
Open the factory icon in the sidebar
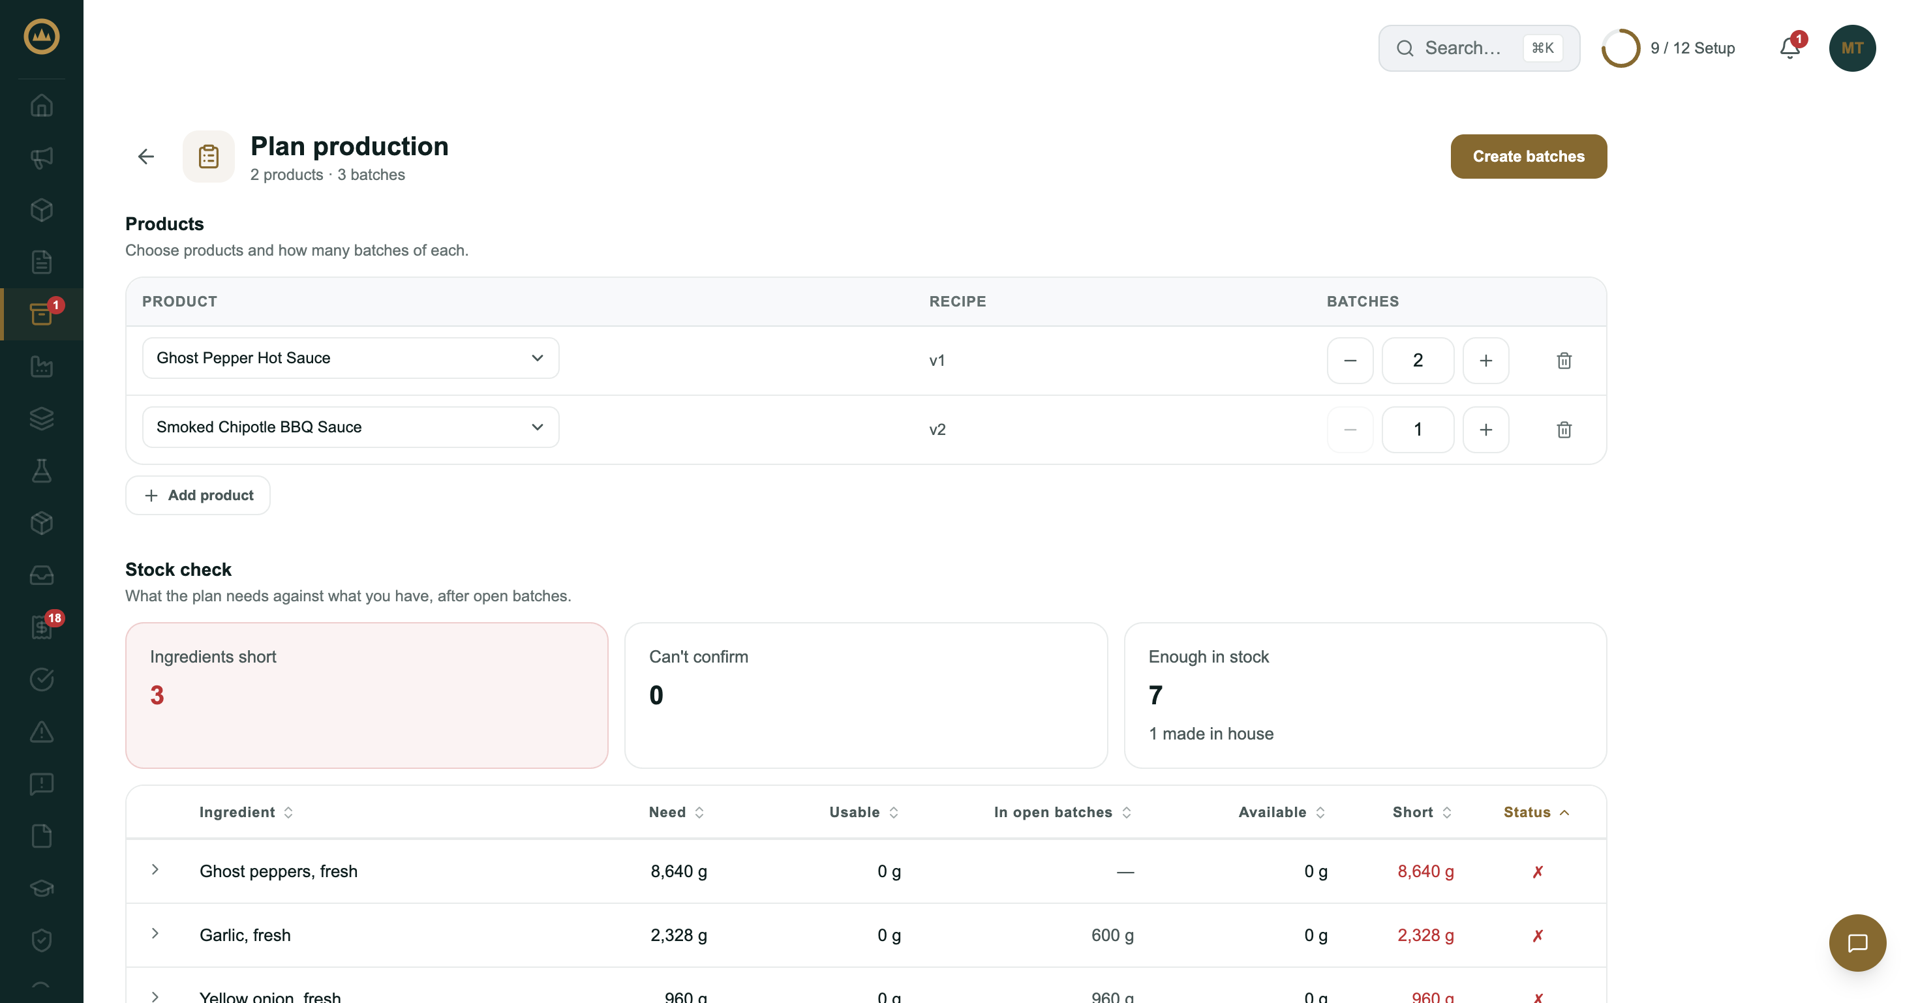(42, 365)
